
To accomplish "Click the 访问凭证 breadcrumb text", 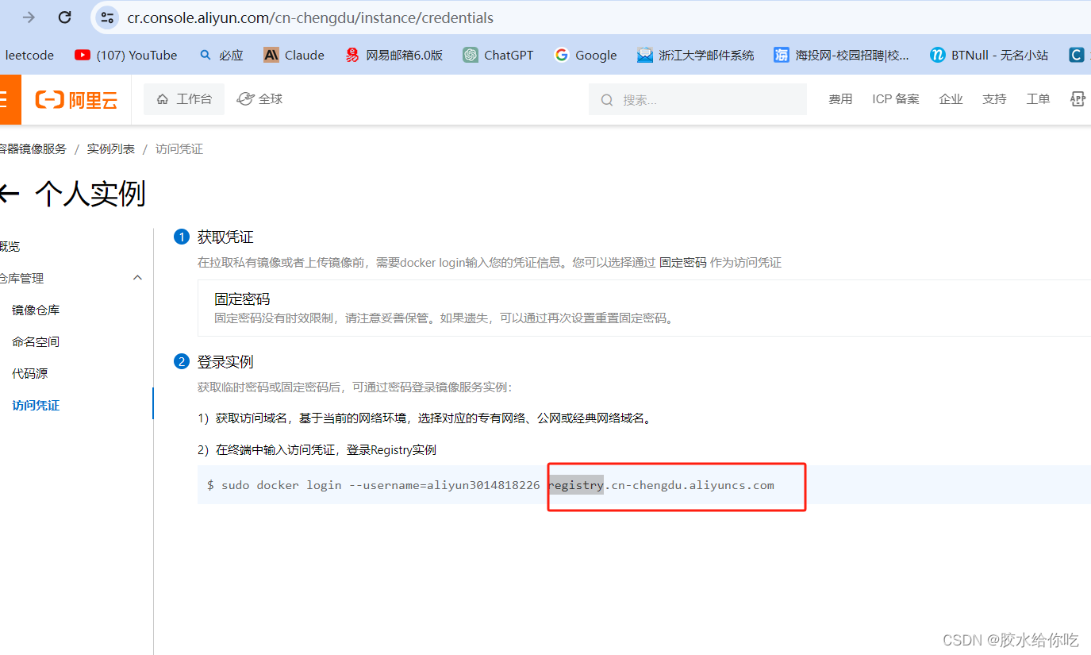I will [179, 148].
